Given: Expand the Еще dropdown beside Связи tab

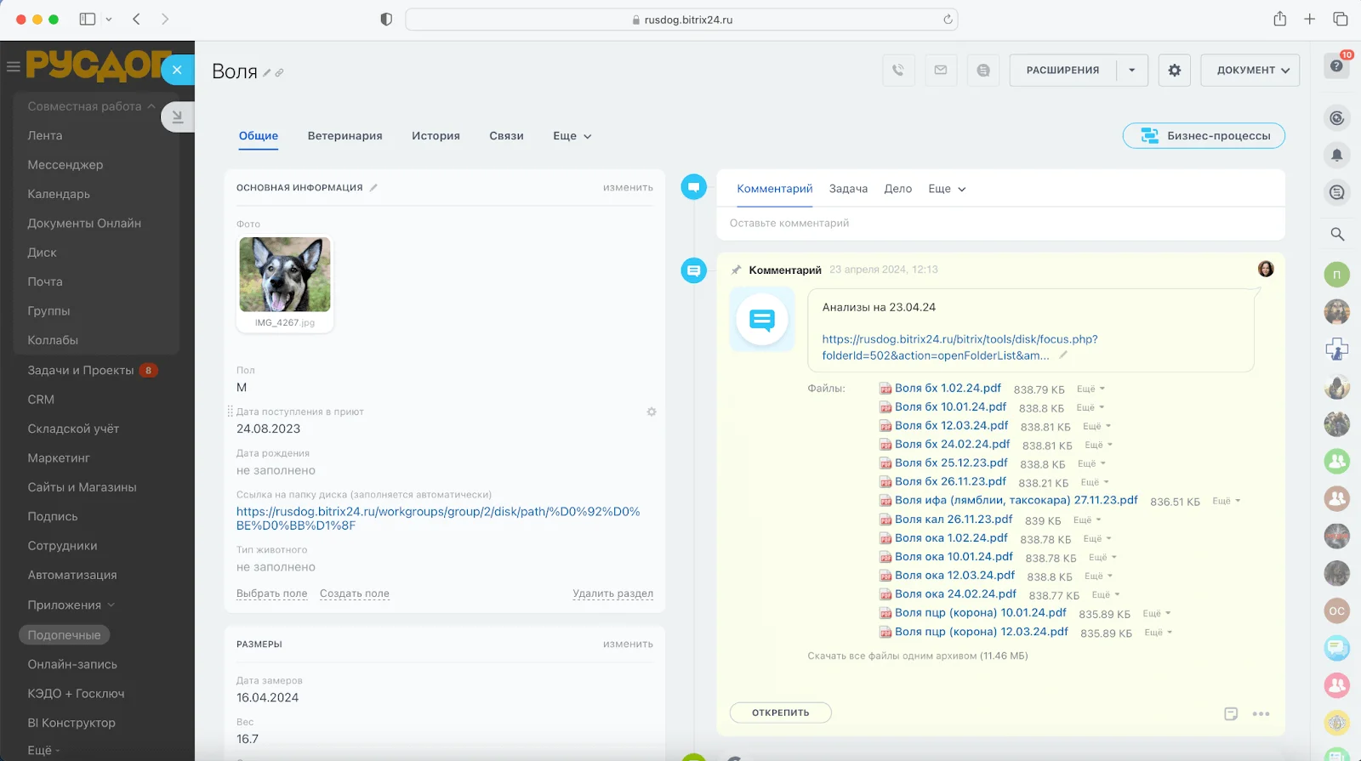Looking at the screenshot, I should click(x=572, y=136).
